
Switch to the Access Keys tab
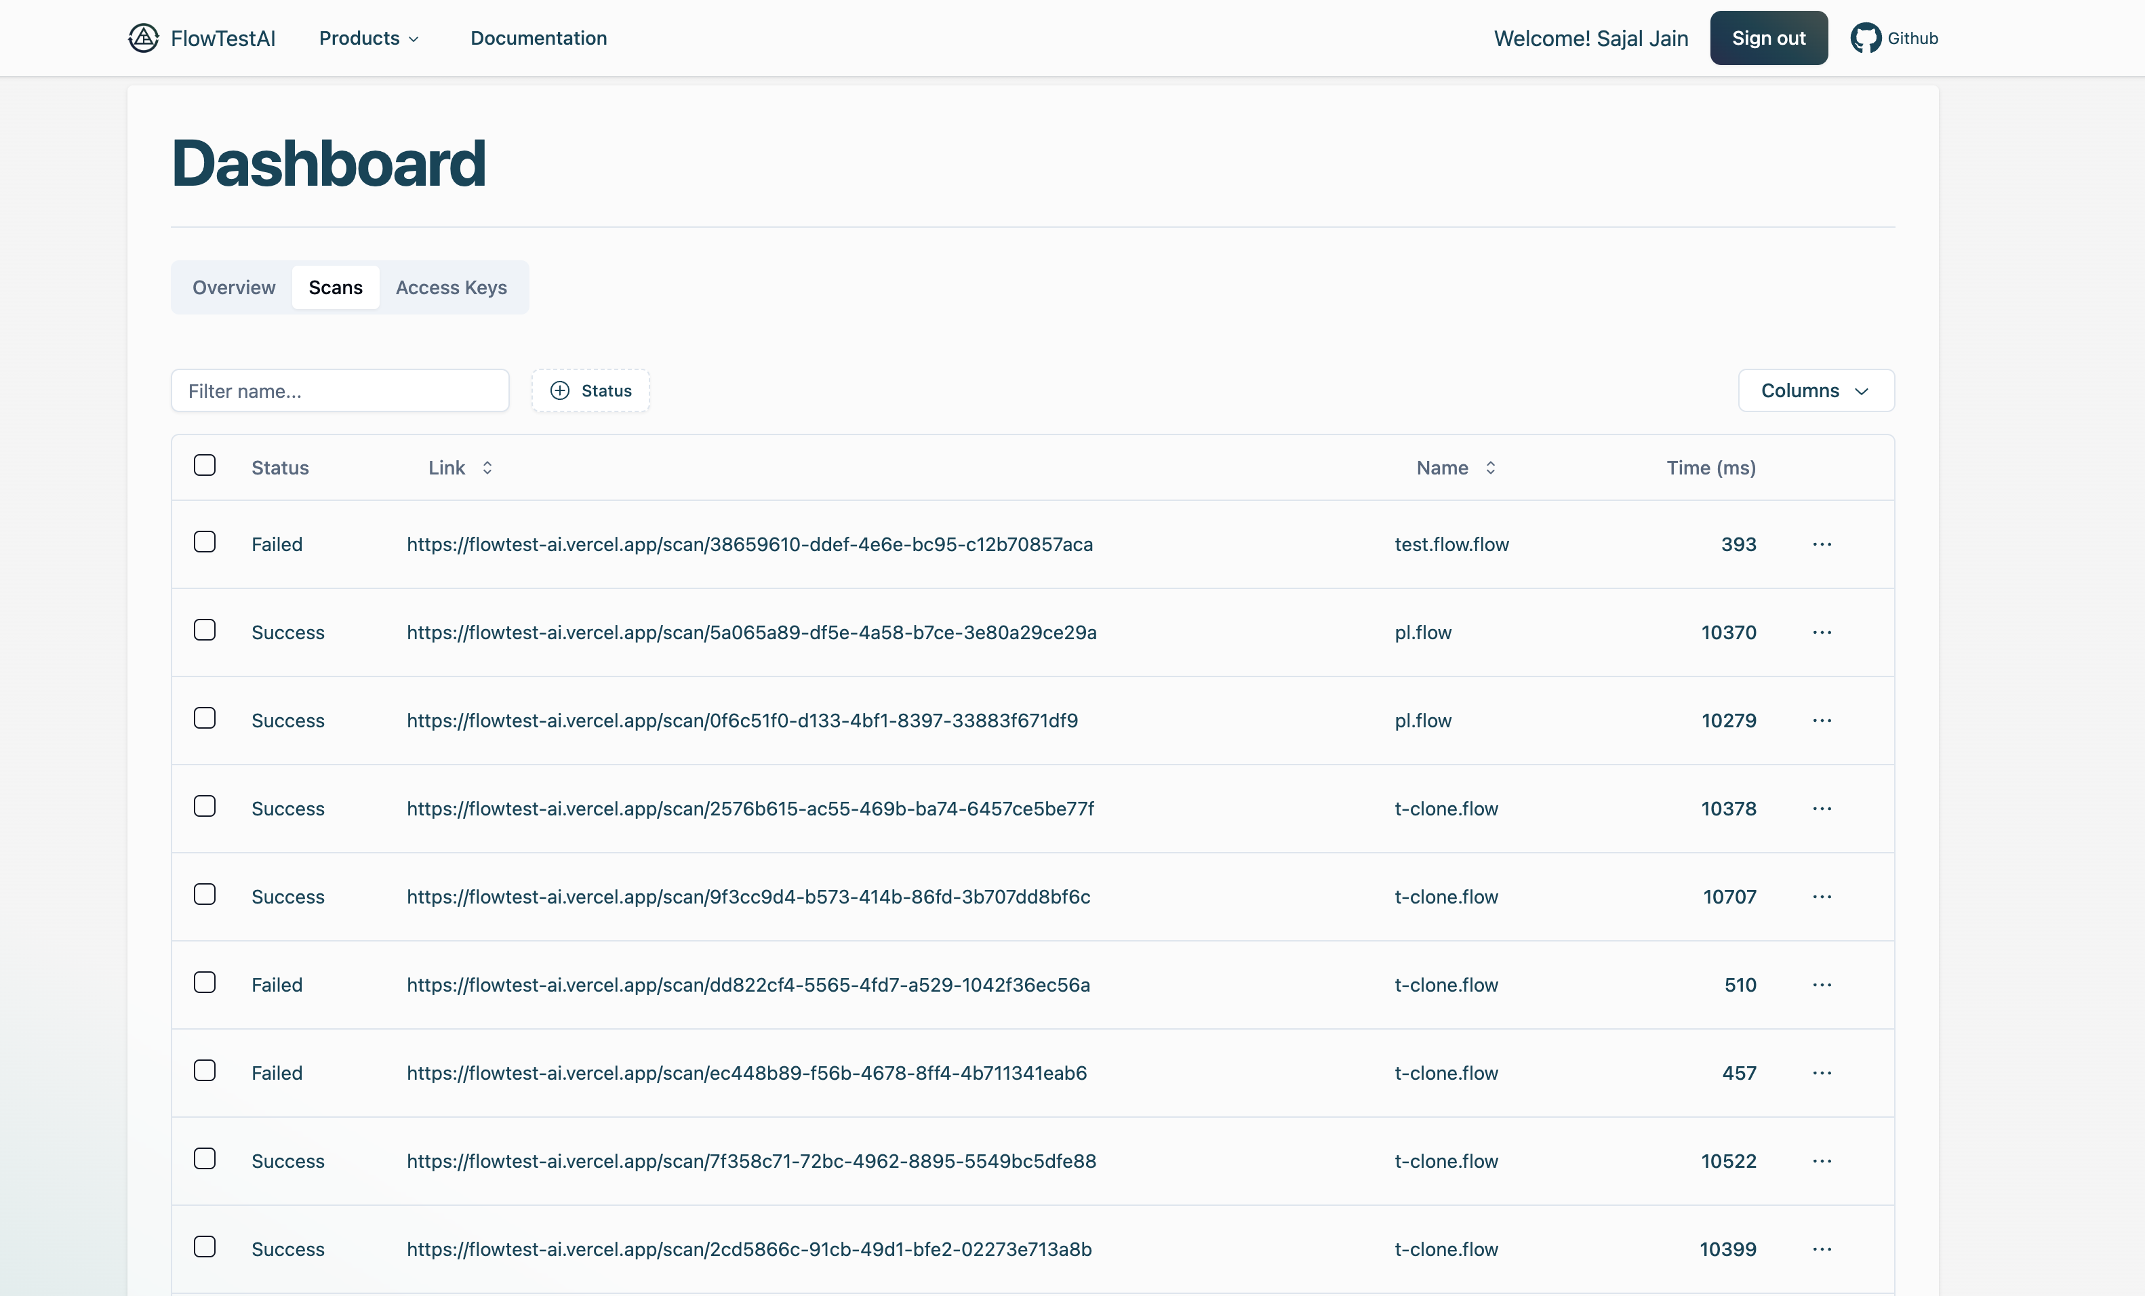click(451, 287)
